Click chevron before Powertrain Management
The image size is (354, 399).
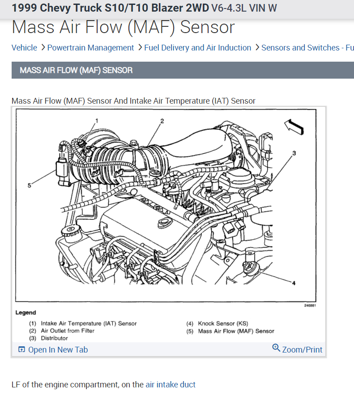point(43,47)
